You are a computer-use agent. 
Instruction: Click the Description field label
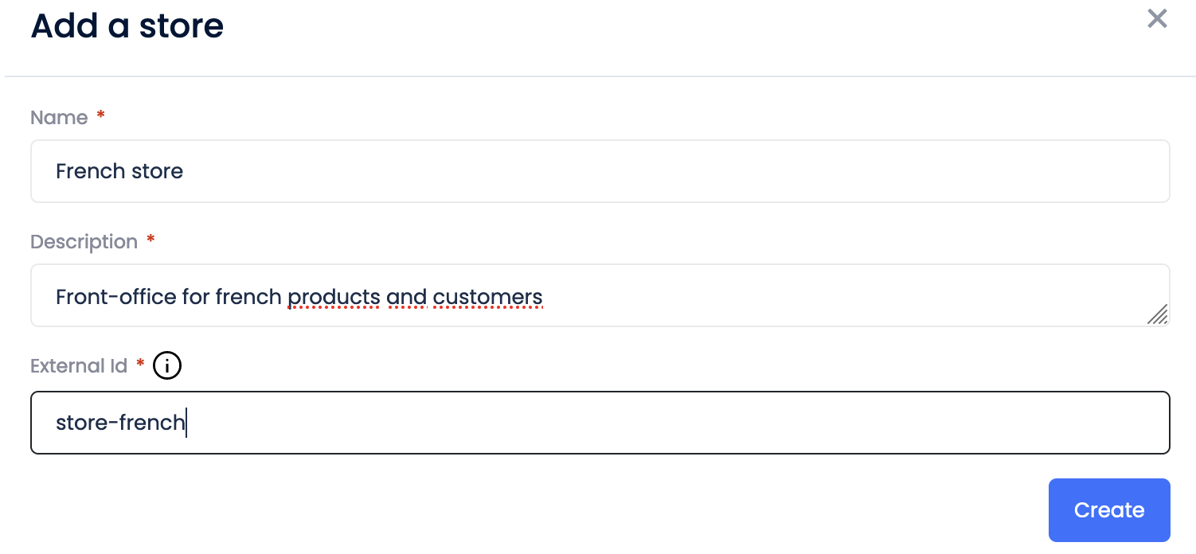tap(84, 242)
